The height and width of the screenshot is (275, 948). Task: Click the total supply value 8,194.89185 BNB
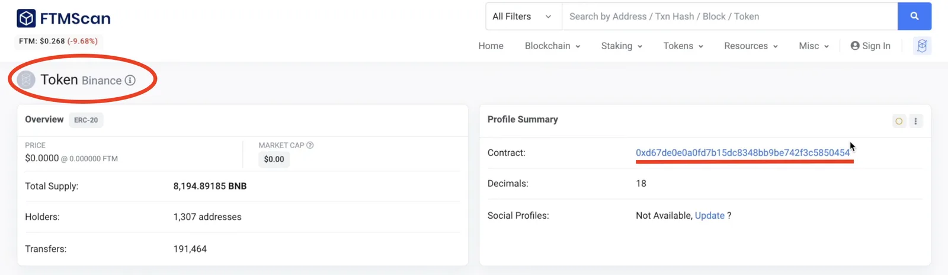(x=210, y=186)
